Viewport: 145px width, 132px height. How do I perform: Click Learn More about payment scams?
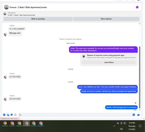tap(109, 62)
